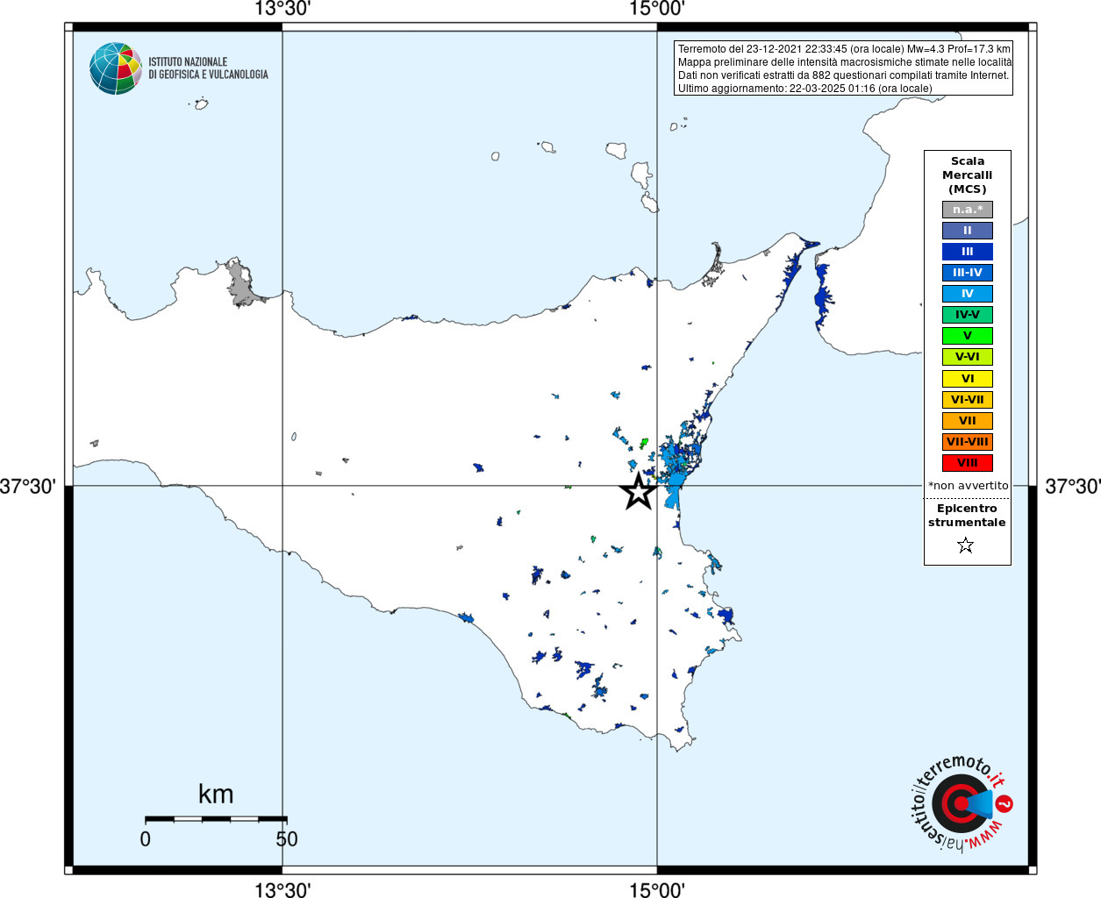Screen dimensions: 1101x898
Task: Click the Scala Mercalli (MCS) legend title
Action: [968, 175]
